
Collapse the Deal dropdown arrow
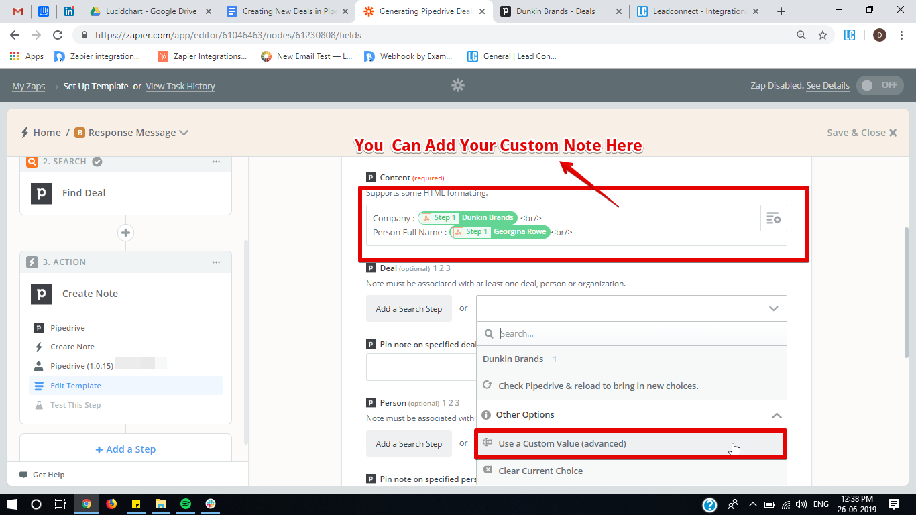pyautogui.click(x=773, y=308)
